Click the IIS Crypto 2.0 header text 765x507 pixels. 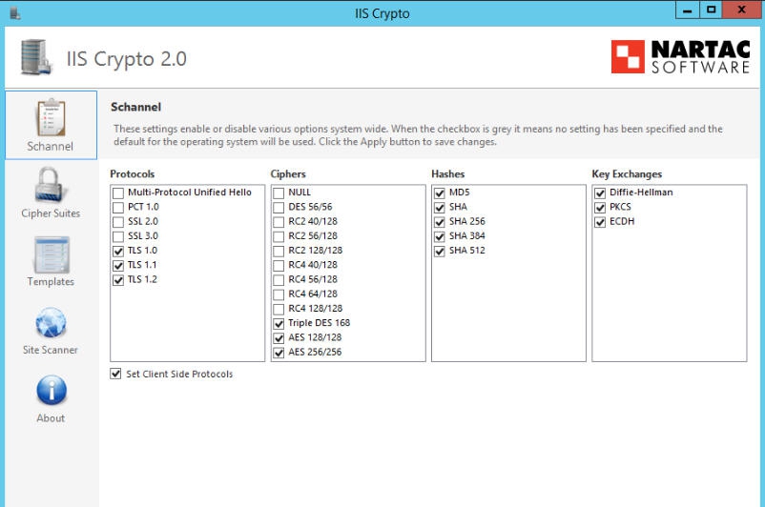point(126,59)
